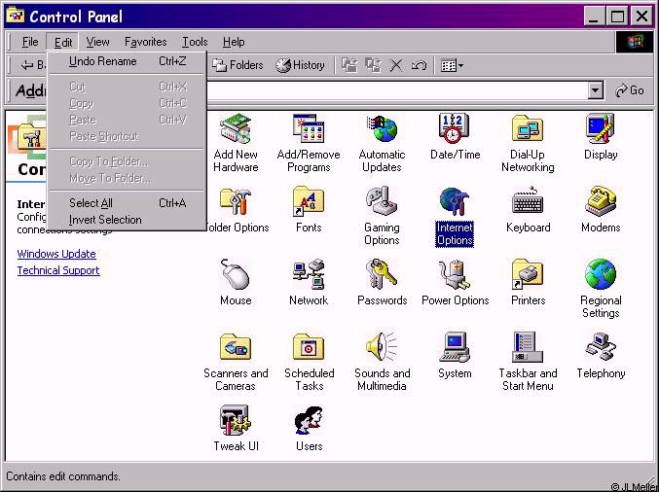Click the Regional Settings icon
The height and width of the screenshot is (492, 659).
[x=601, y=274]
